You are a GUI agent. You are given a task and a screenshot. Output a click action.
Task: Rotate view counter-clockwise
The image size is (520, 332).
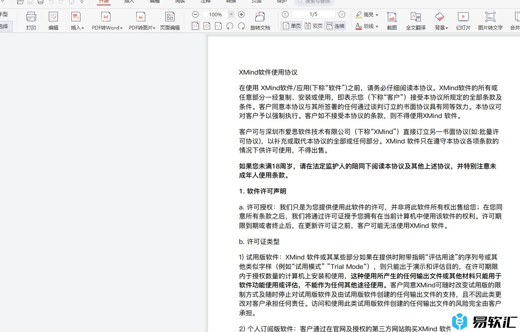pos(230,26)
